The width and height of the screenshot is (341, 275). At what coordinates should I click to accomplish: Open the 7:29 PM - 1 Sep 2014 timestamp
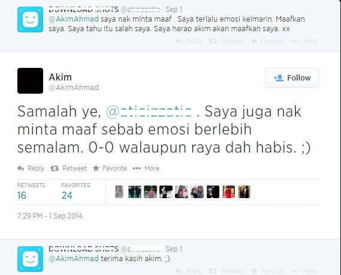[x=50, y=216]
